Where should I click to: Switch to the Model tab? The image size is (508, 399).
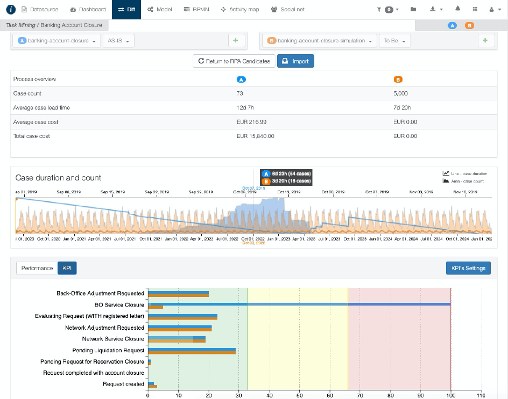(159, 9)
